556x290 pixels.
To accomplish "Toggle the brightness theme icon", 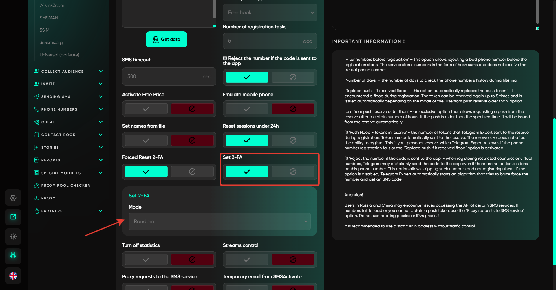I will 13,237.
